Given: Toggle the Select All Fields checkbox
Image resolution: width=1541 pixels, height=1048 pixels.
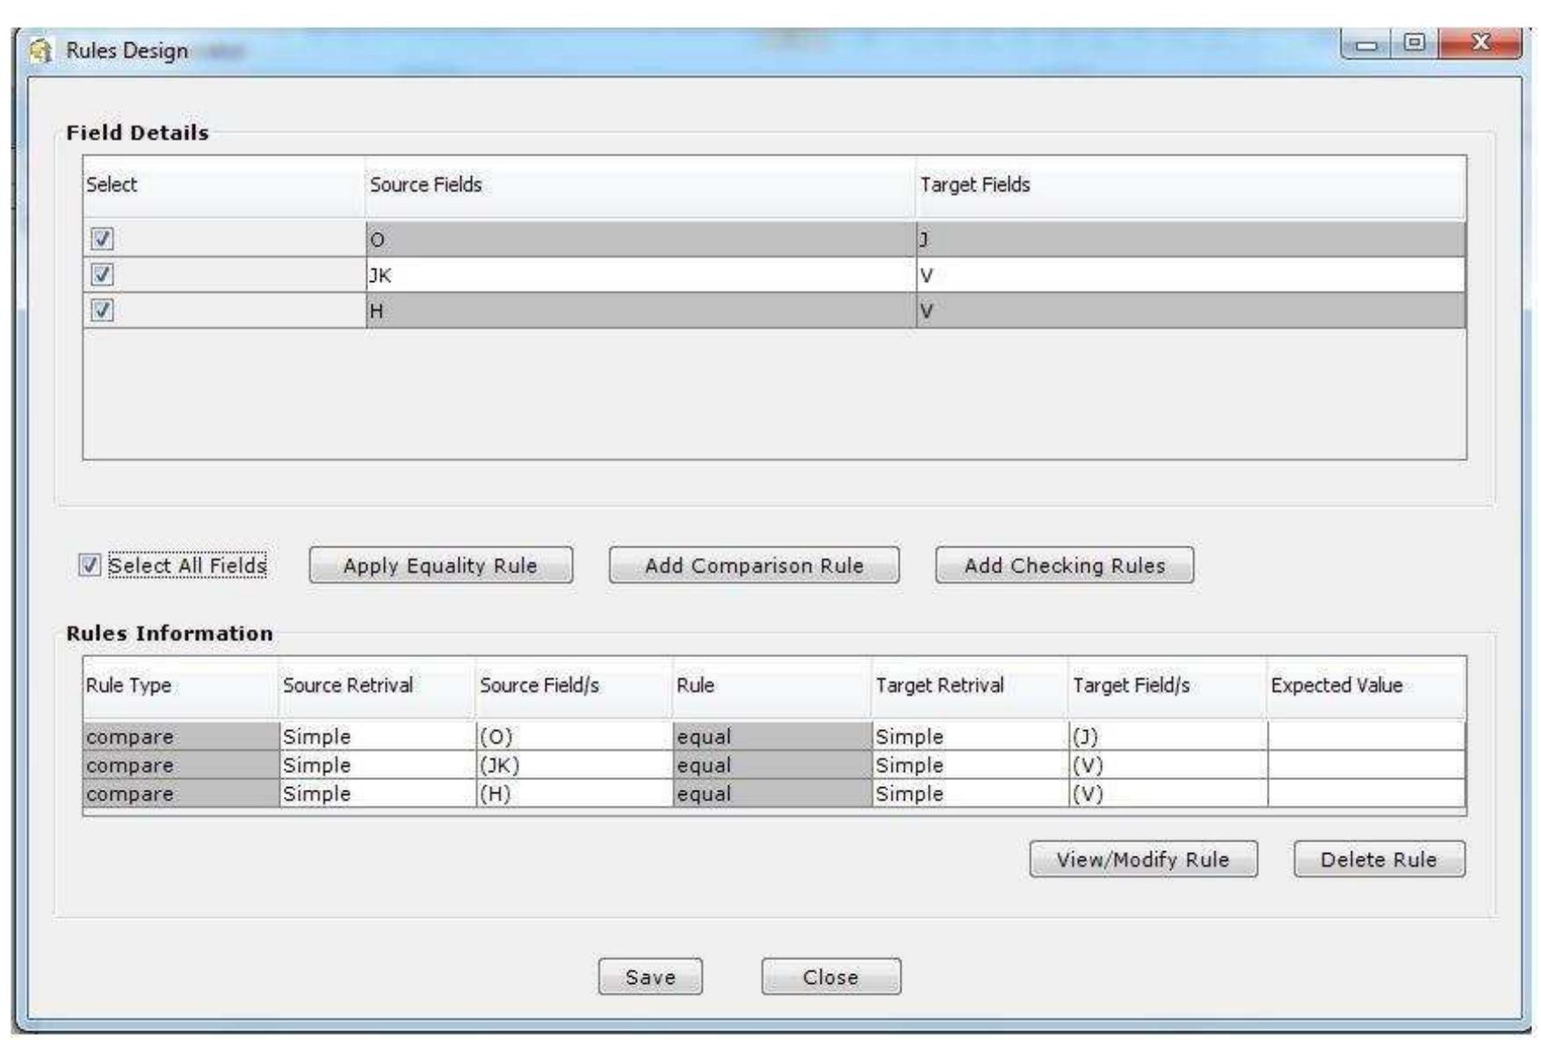Looking at the screenshot, I should coord(90,565).
